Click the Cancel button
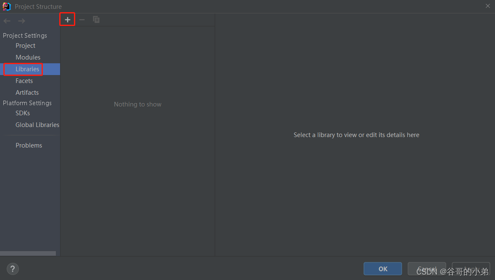This screenshot has height=280, width=495. coord(427,269)
